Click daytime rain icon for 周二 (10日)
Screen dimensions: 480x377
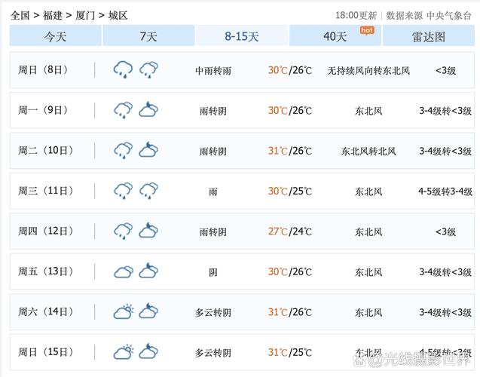tap(123, 150)
